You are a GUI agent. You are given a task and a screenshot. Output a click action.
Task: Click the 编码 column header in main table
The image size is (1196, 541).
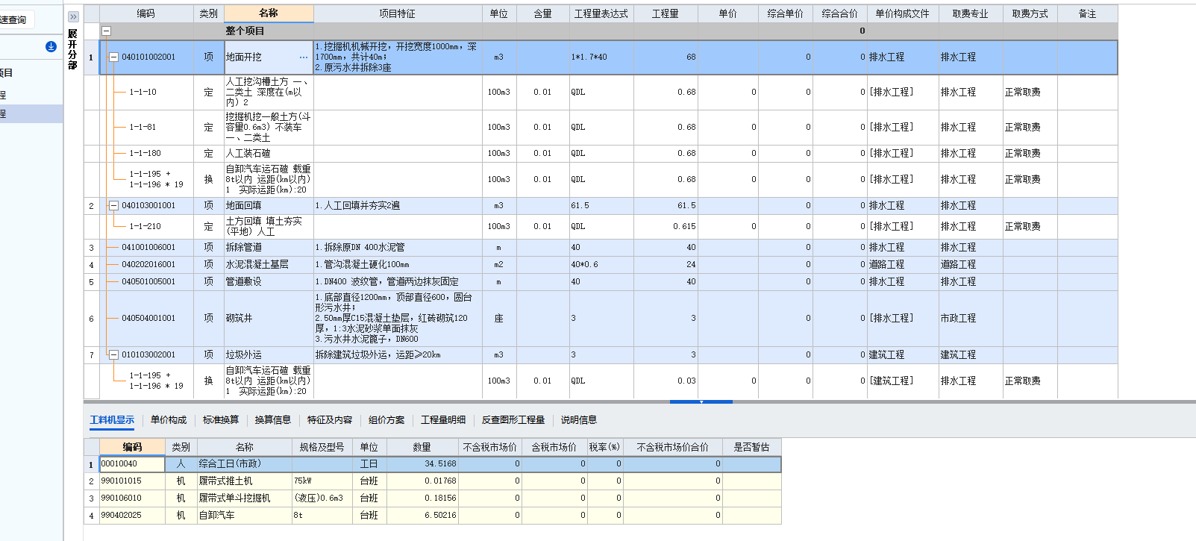[146, 13]
